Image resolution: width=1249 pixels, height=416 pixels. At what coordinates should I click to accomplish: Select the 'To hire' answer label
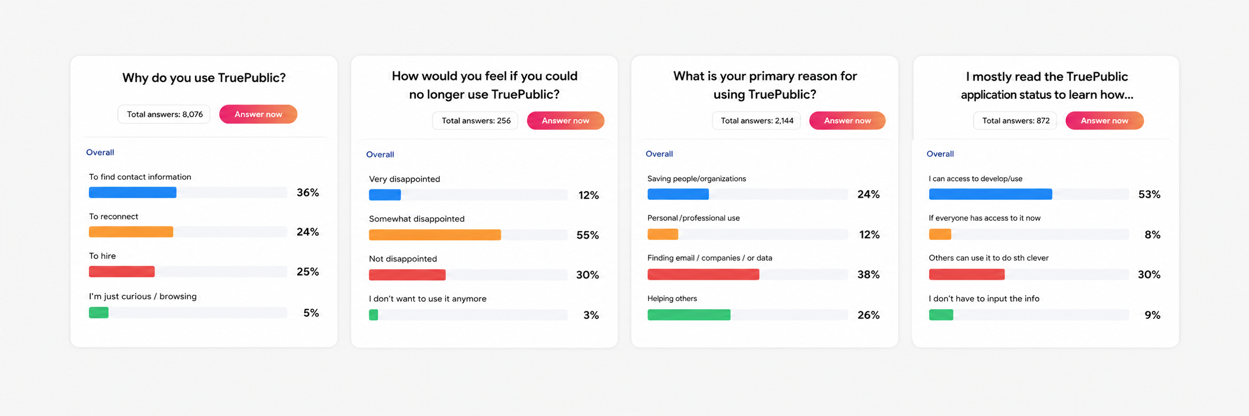102,256
